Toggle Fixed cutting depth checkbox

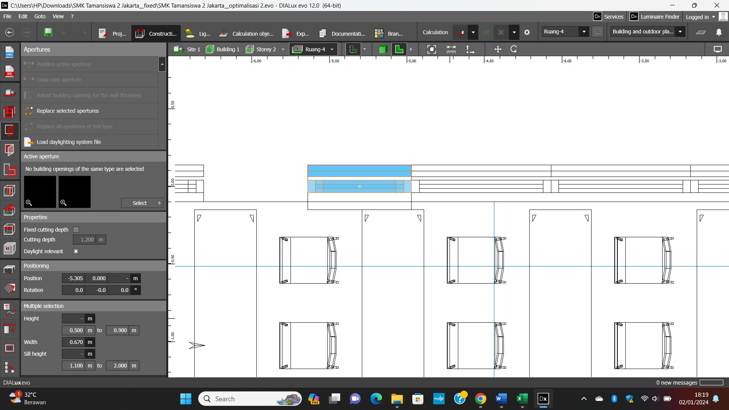pyautogui.click(x=76, y=230)
